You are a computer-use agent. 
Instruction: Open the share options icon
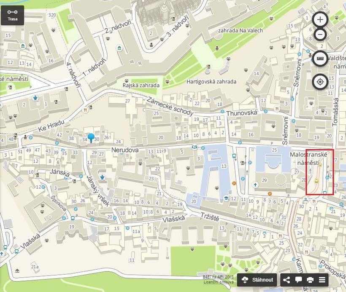pos(287,280)
